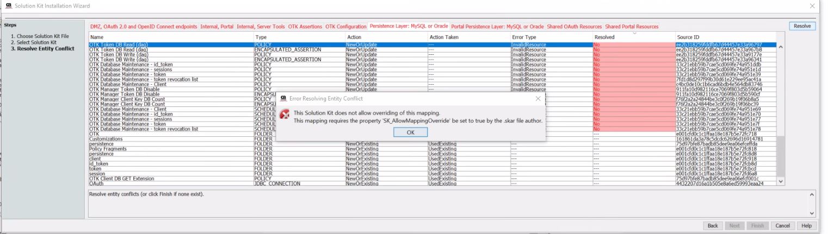Open Help for the wizard
The image size is (828, 234).
pyautogui.click(x=806, y=226)
